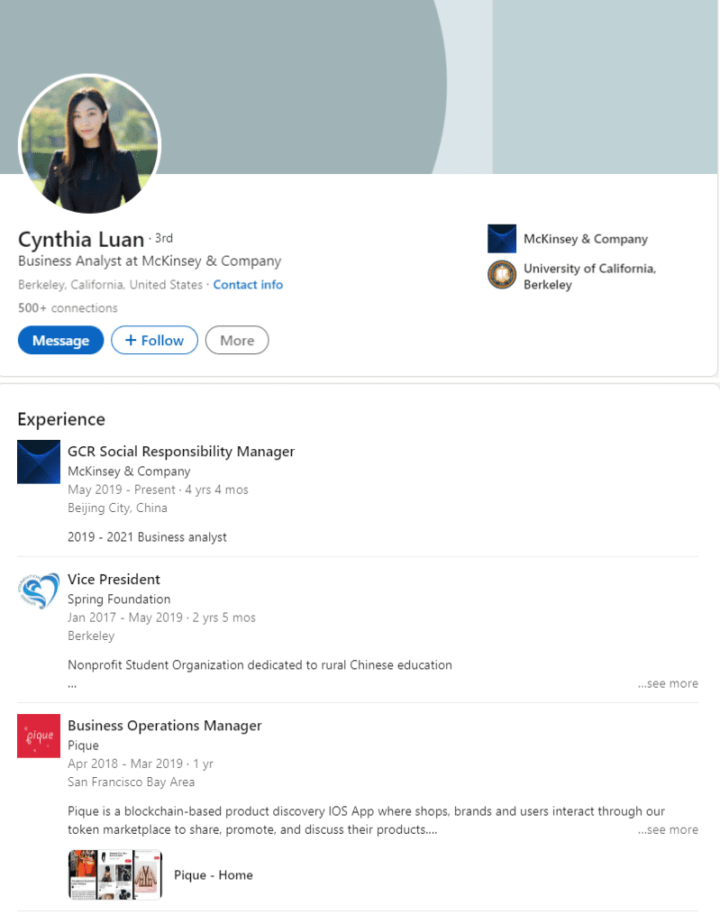Open the McKinsey logo beside GCR Social Responsibility Manager
Viewport: 720px width, 915px height.
click(x=39, y=462)
